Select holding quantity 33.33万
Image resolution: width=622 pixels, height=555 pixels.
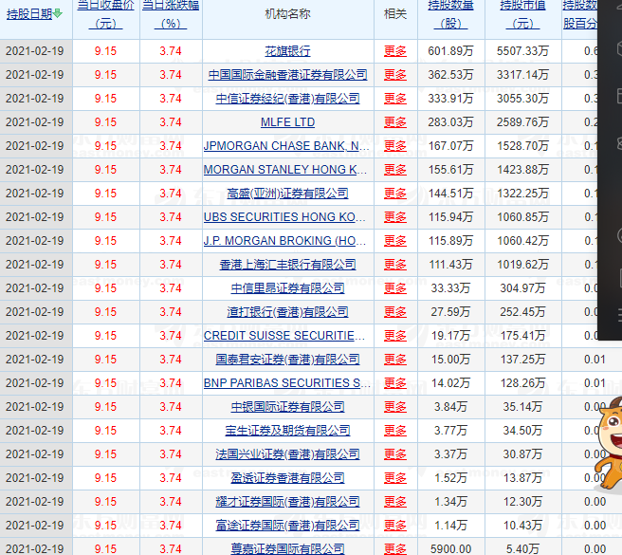pos(450,288)
